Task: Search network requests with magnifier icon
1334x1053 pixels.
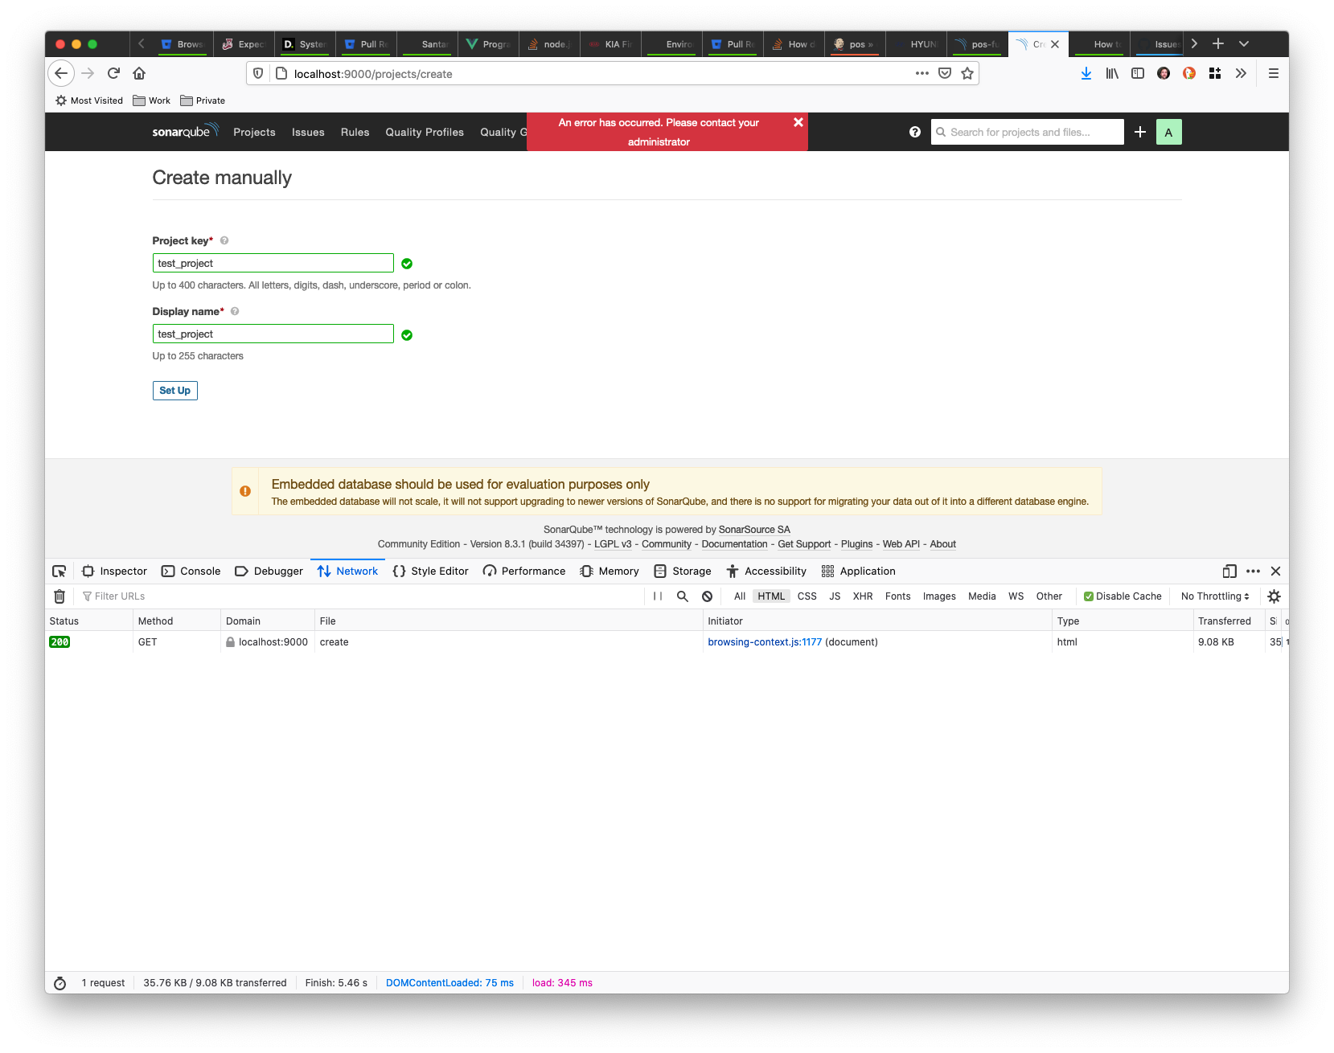Action: 683,596
